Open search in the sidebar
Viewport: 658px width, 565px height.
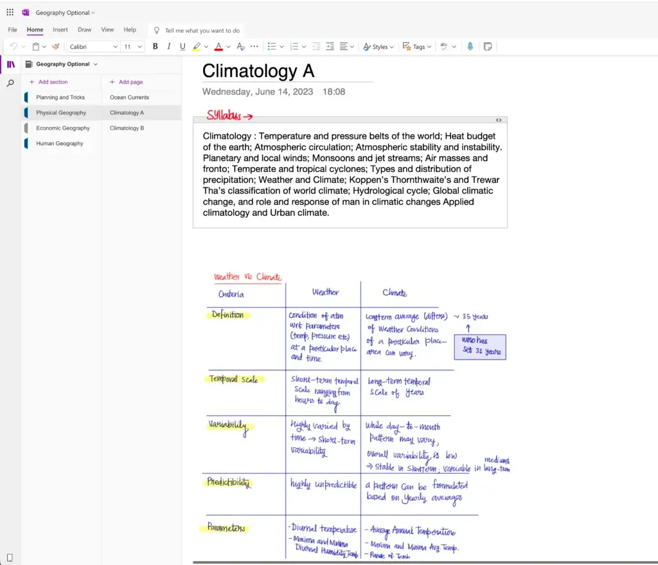tap(10, 83)
